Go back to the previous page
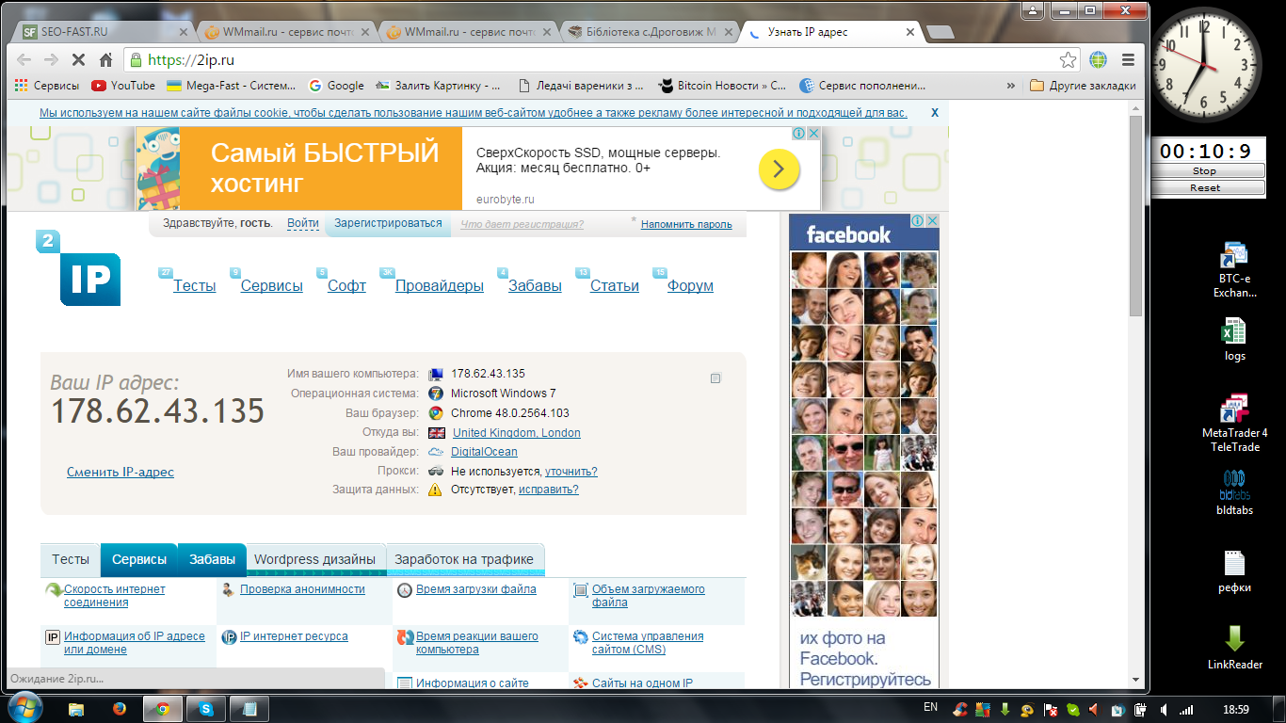 pyautogui.click(x=24, y=59)
